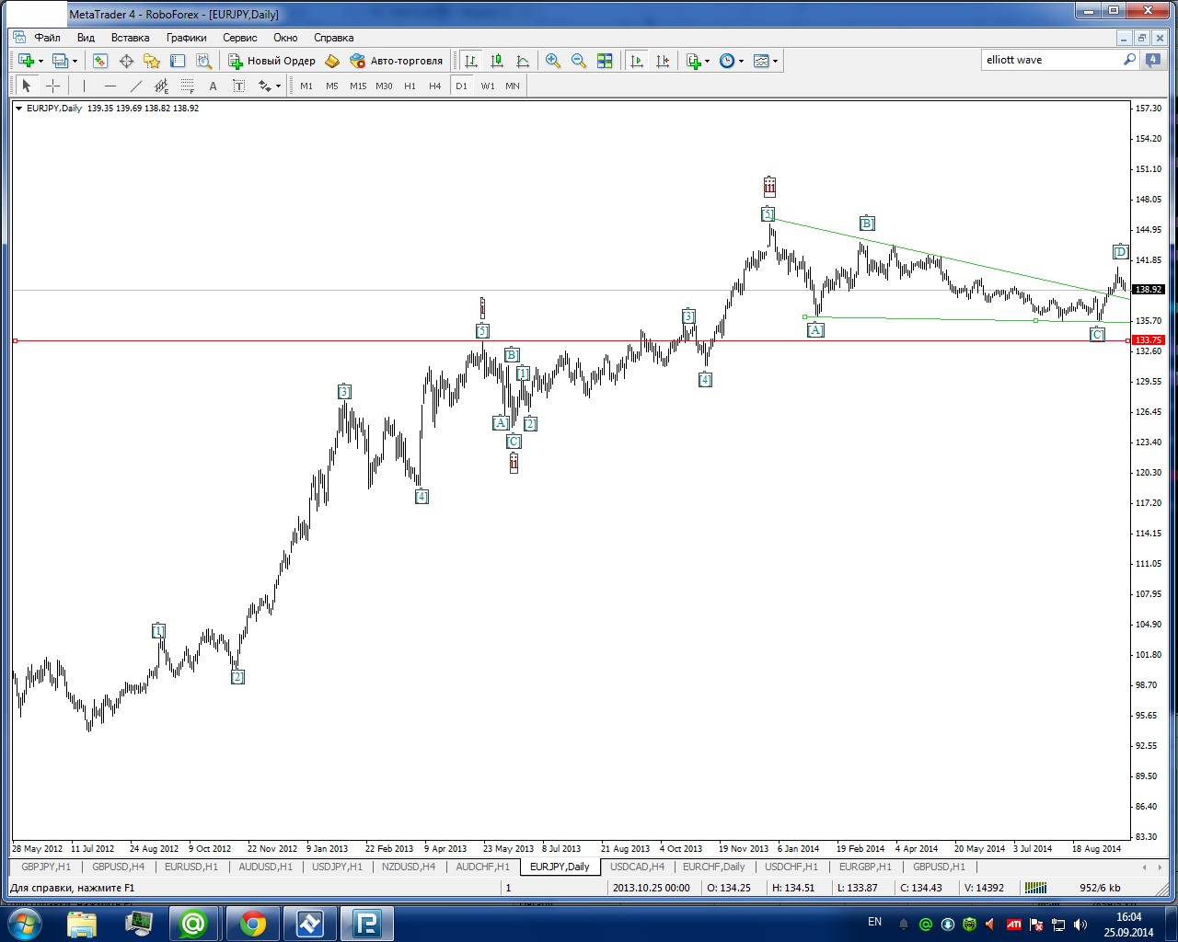This screenshot has width=1178, height=942.
Task: Switch to the USDCAD,H4 chart tab
Action: click(x=637, y=867)
